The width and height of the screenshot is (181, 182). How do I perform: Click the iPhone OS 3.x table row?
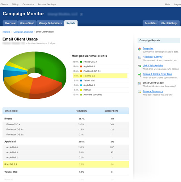pos(66,124)
